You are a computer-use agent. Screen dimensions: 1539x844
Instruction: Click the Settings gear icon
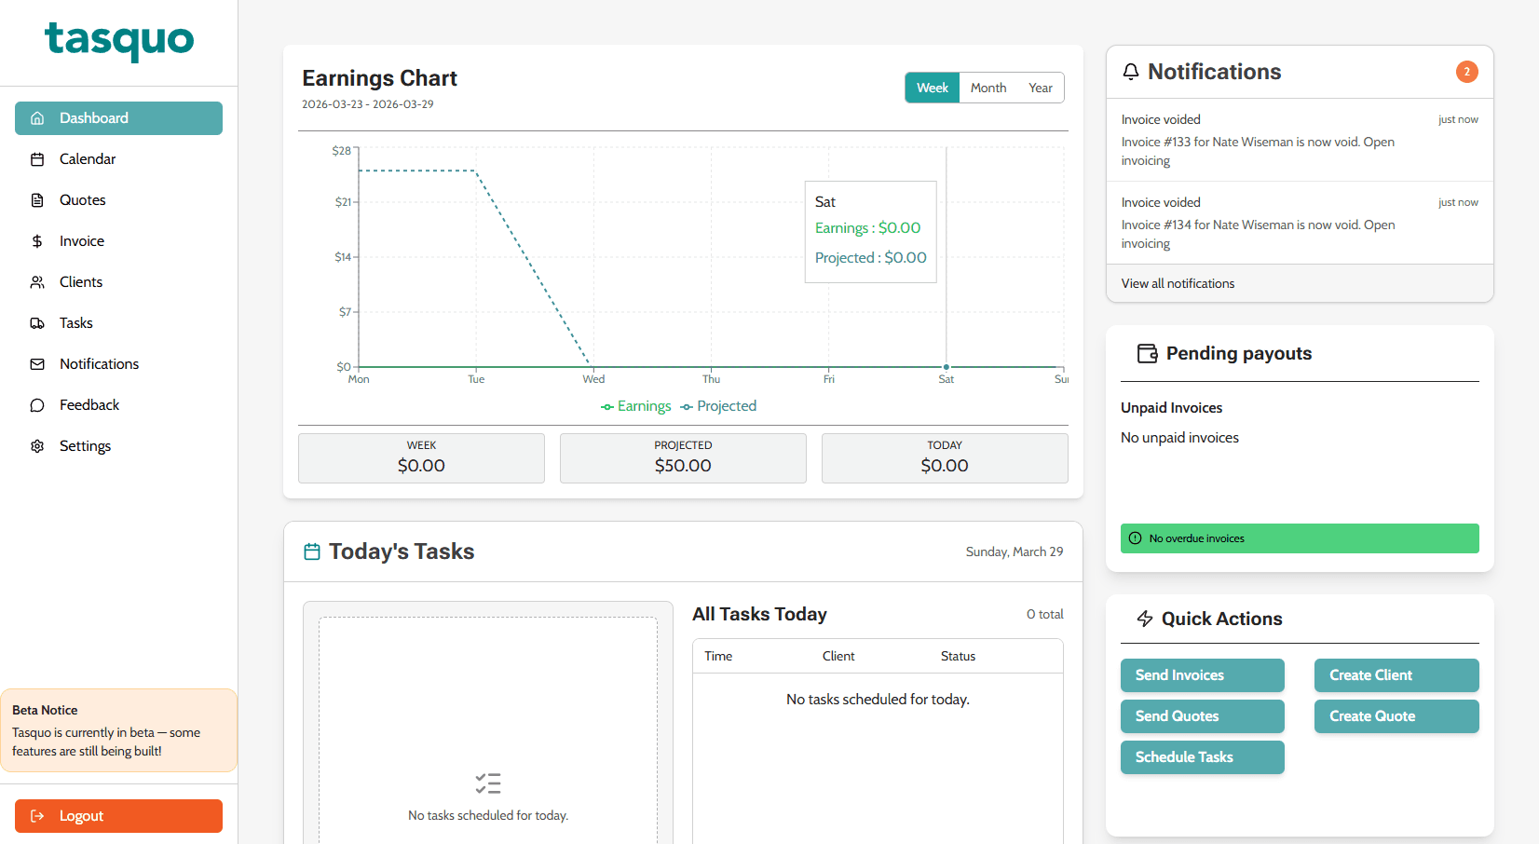[37, 445]
